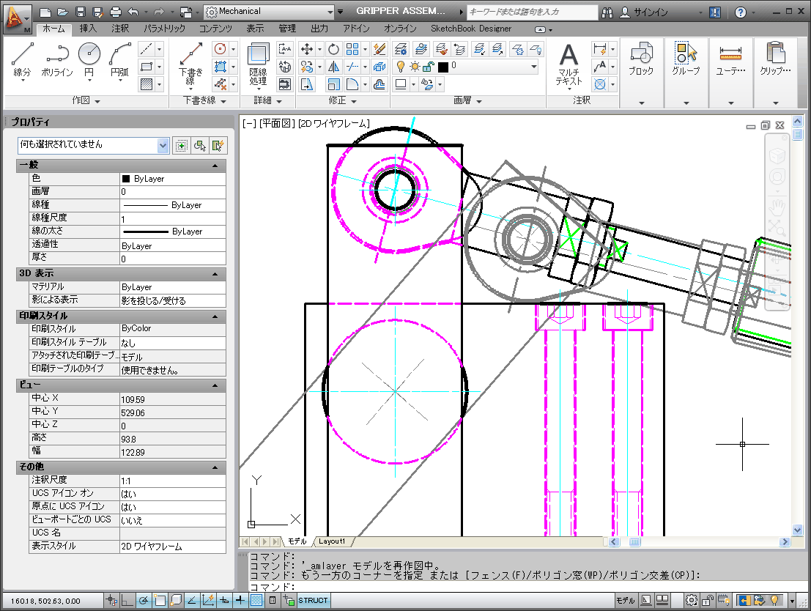Toggle ortho mode in status bar
Screen dimensions: 811x611
point(127,600)
